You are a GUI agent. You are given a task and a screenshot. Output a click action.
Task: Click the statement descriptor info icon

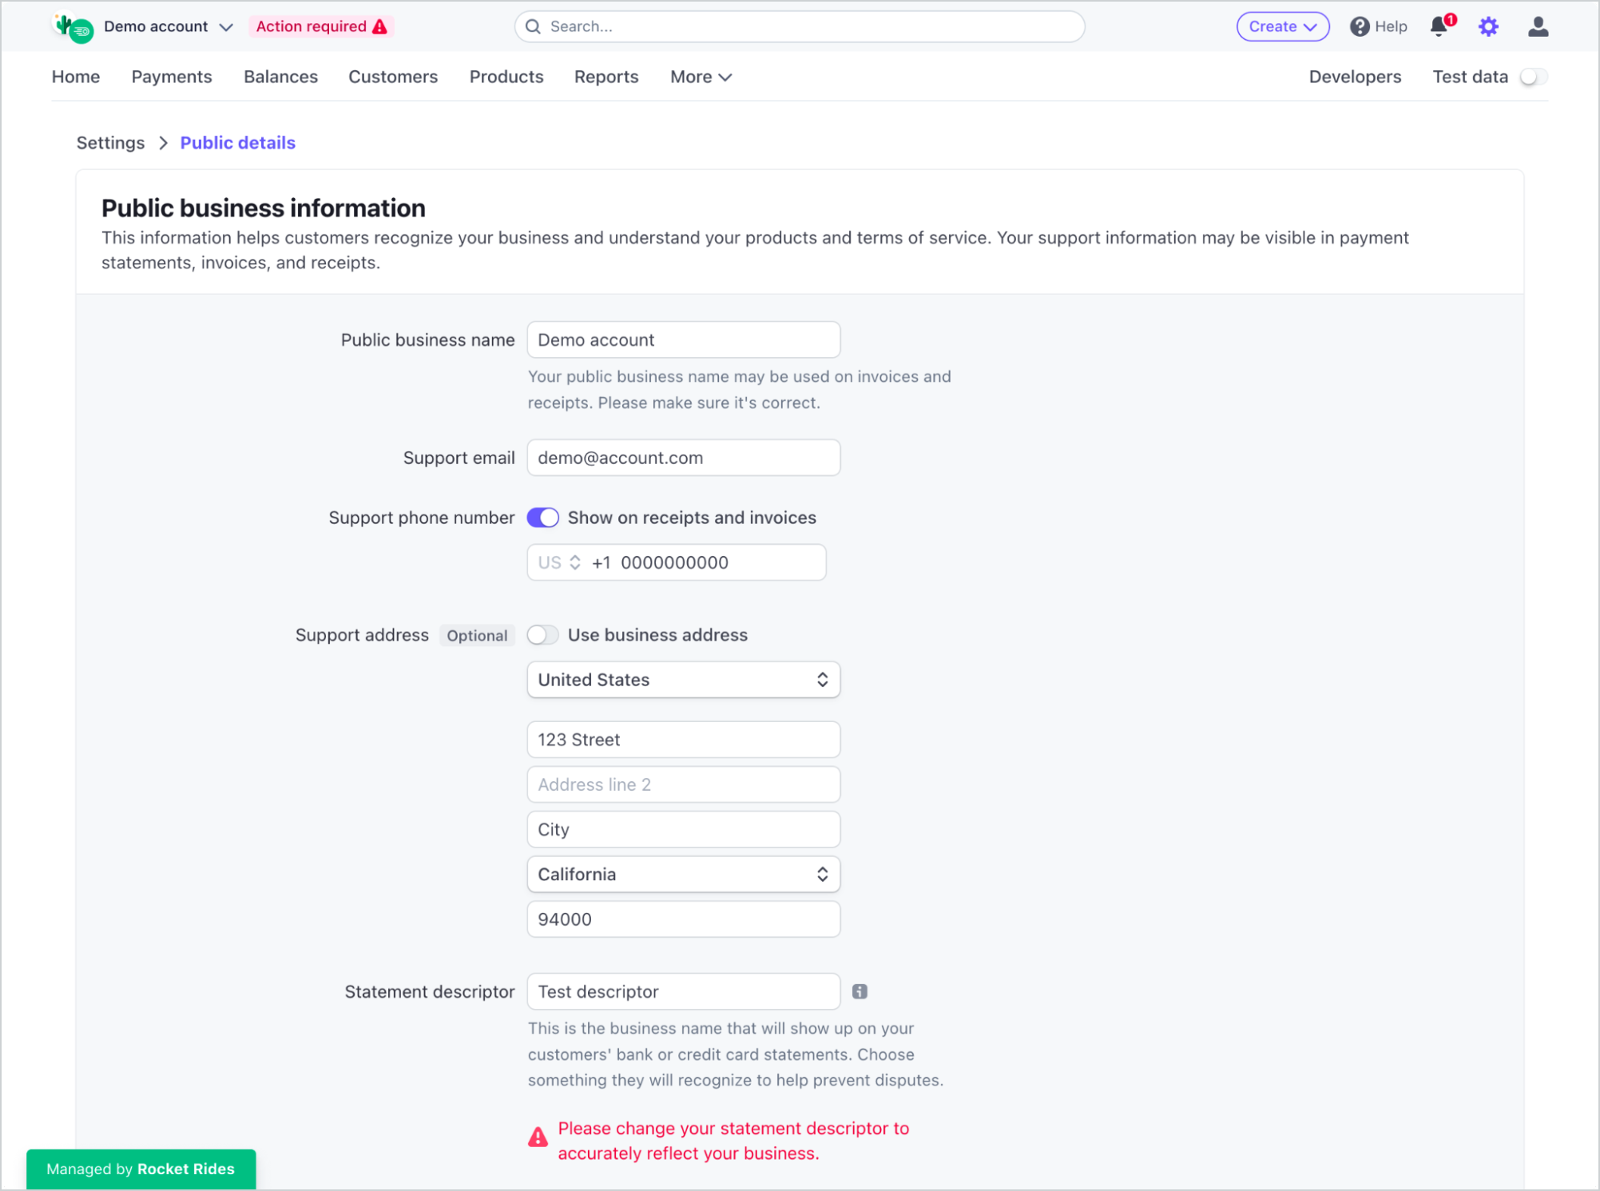pyautogui.click(x=859, y=991)
